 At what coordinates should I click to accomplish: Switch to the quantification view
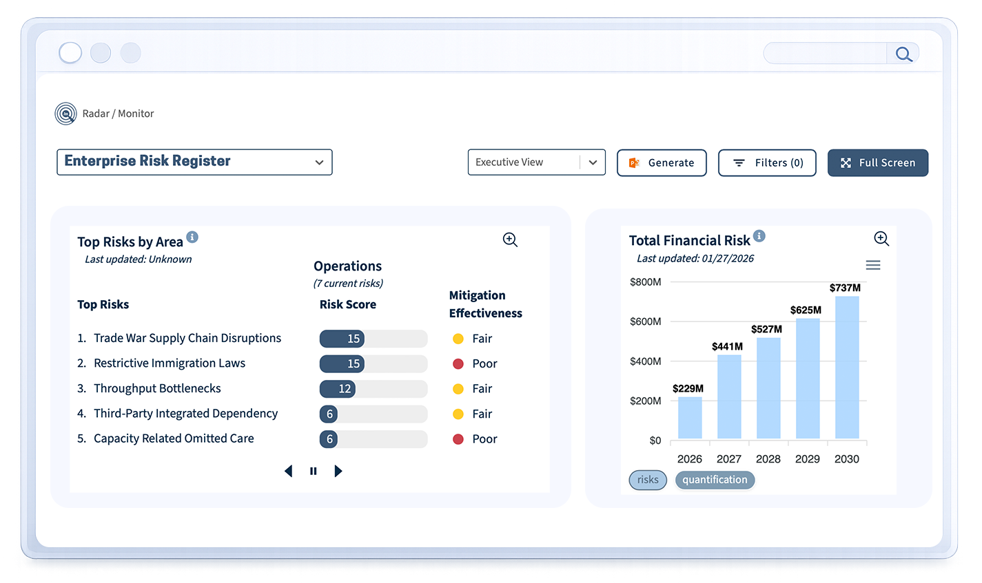click(x=715, y=480)
